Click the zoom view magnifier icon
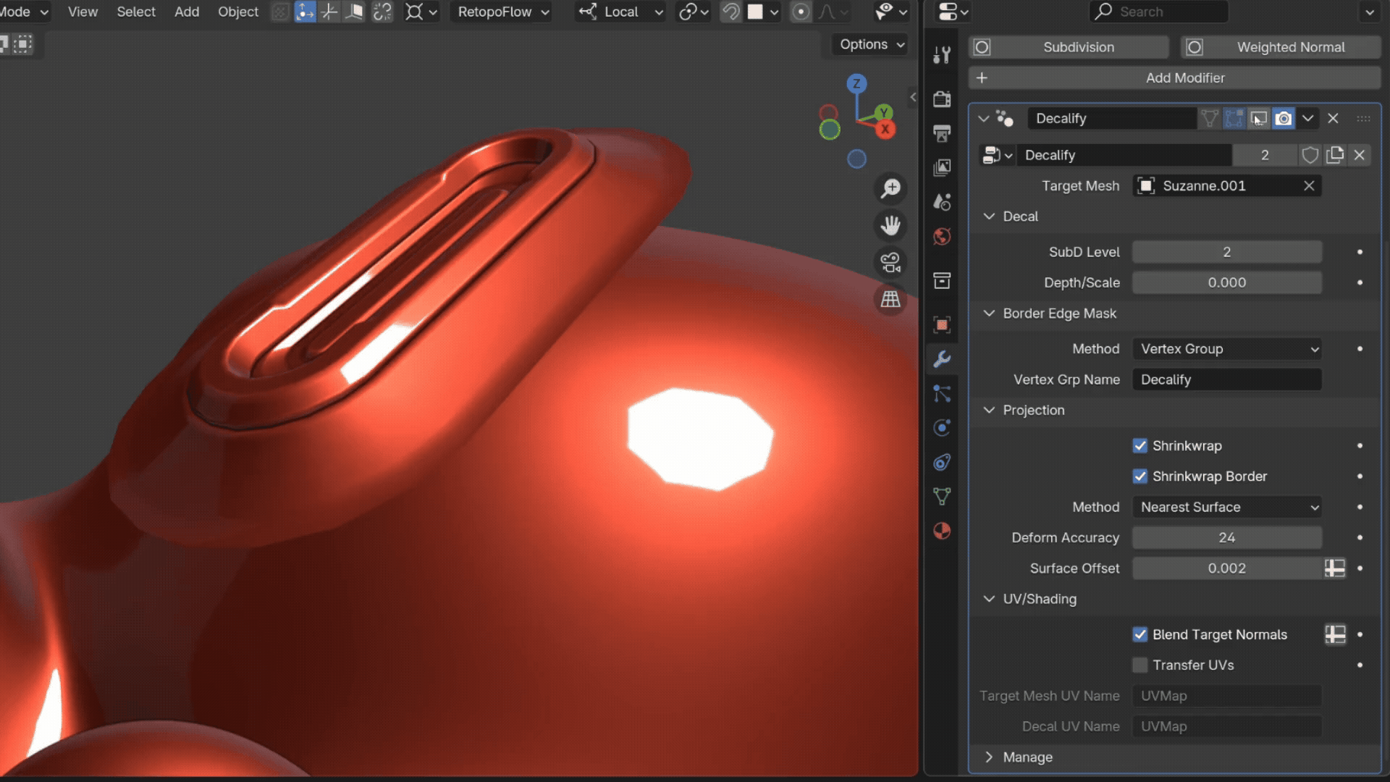This screenshot has height=782, width=1390. (x=890, y=189)
